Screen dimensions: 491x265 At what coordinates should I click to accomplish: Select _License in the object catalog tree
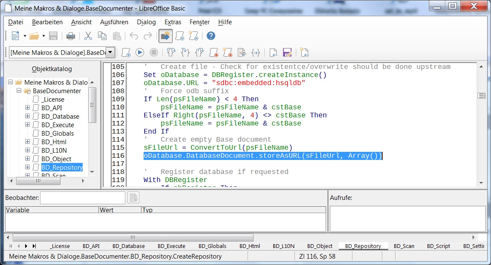(x=52, y=100)
